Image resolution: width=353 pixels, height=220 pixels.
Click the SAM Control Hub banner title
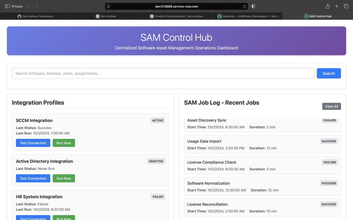176,38
